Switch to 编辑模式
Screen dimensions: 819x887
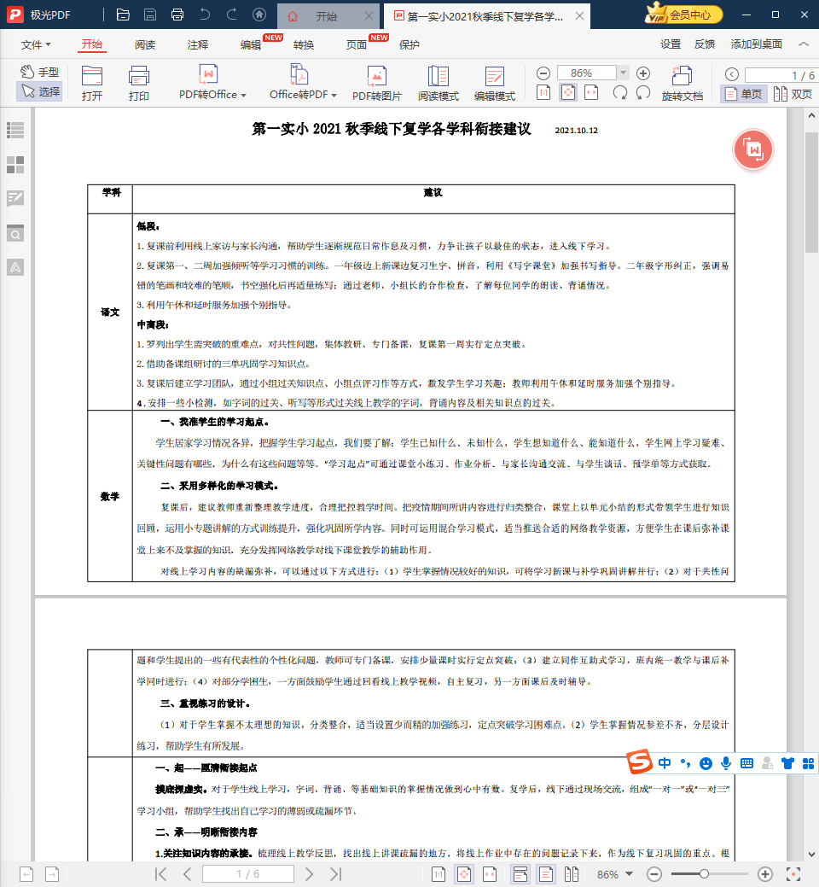click(495, 83)
